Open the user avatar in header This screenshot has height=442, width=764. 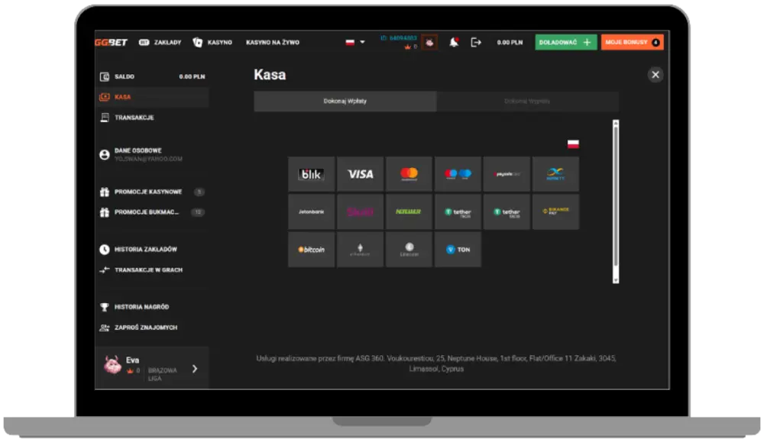click(429, 42)
